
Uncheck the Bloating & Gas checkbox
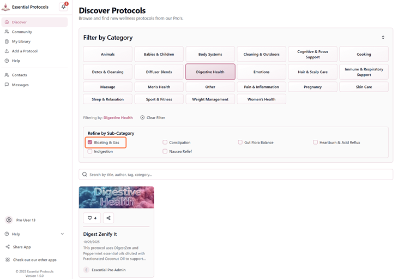(90, 143)
